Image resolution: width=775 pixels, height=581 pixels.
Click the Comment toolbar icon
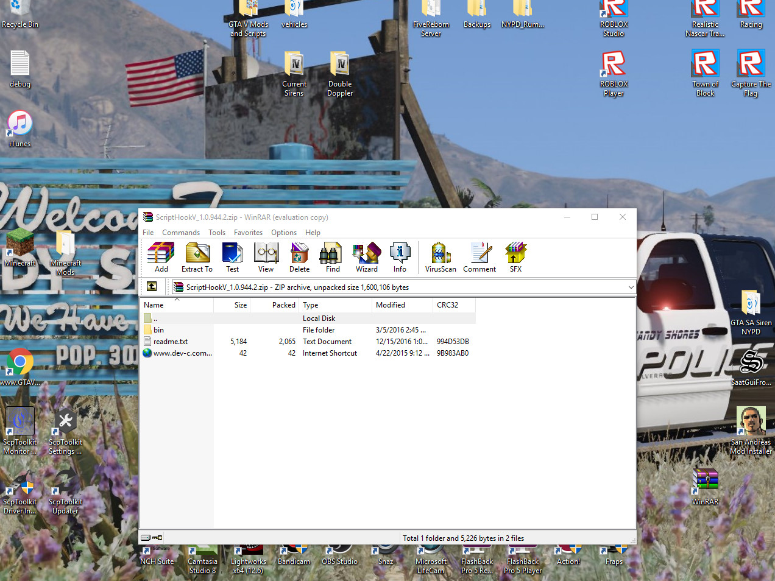(x=480, y=257)
